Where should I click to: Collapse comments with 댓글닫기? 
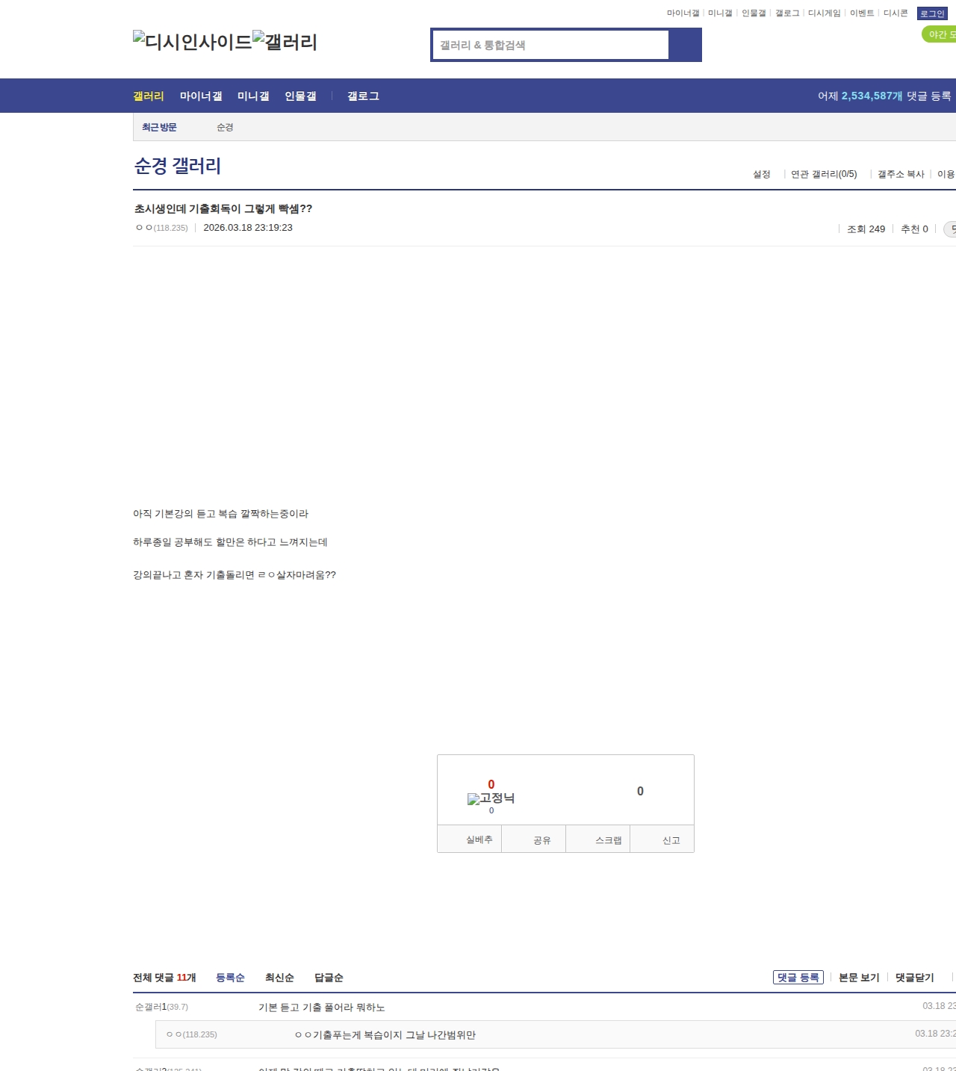pos(914,978)
